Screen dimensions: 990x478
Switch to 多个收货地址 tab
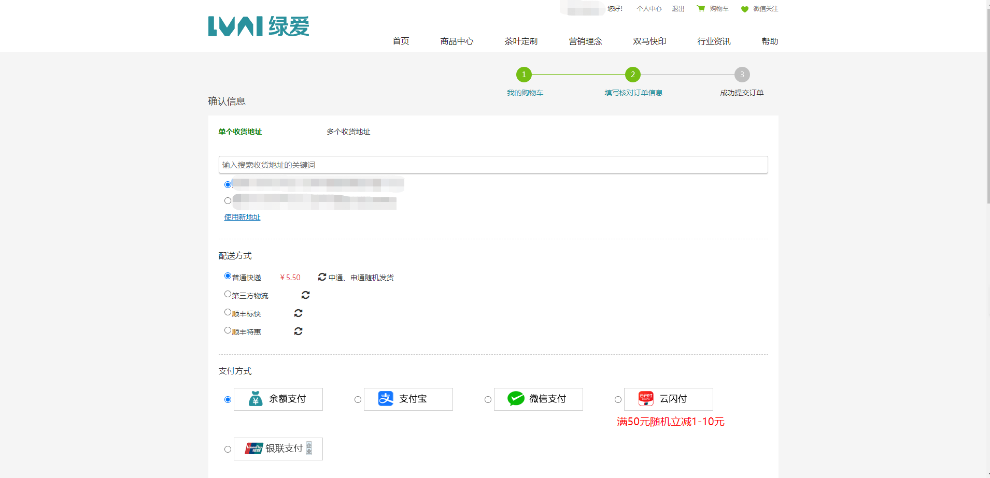point(348,132)
